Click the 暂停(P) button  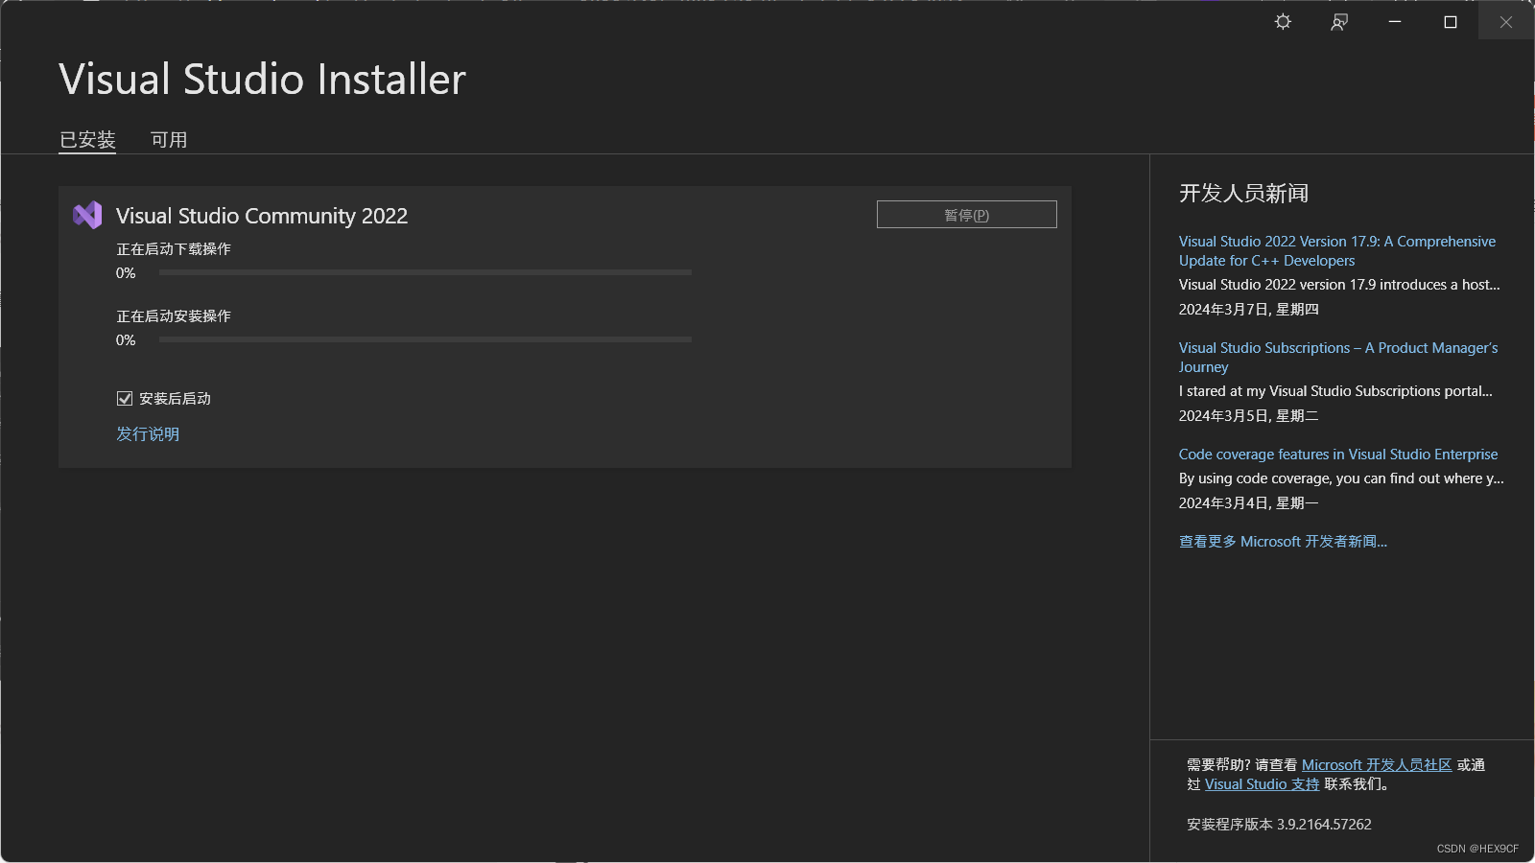coord(966,214)
